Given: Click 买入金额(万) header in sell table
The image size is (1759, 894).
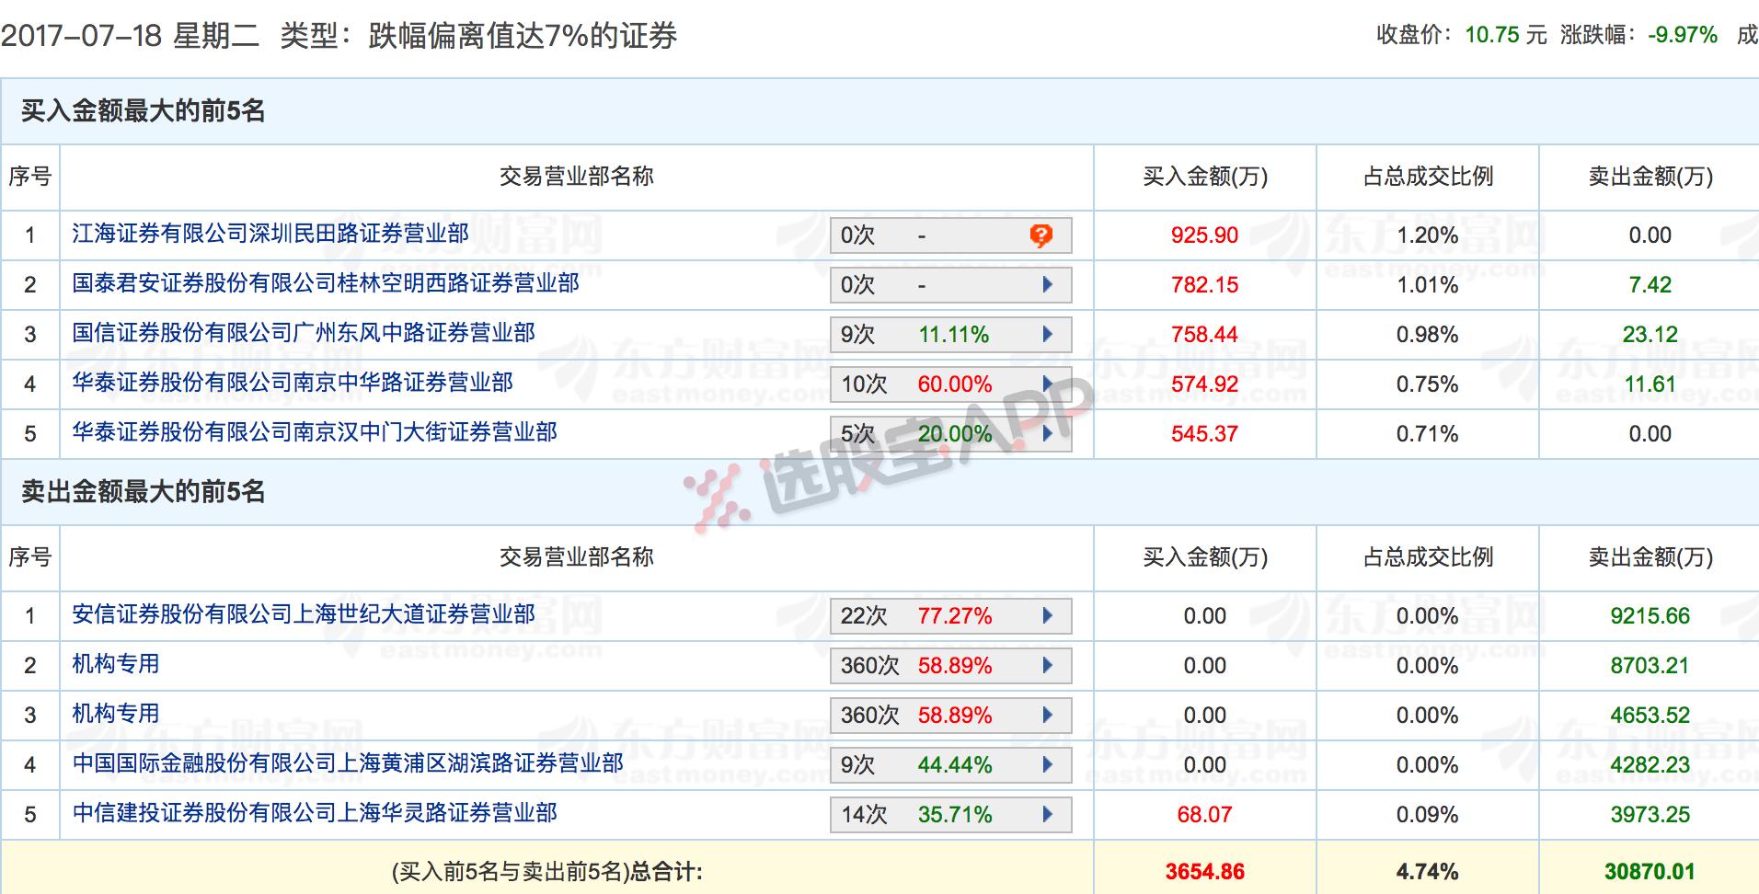Looking at the screenshot, I should pos(1204,557).
